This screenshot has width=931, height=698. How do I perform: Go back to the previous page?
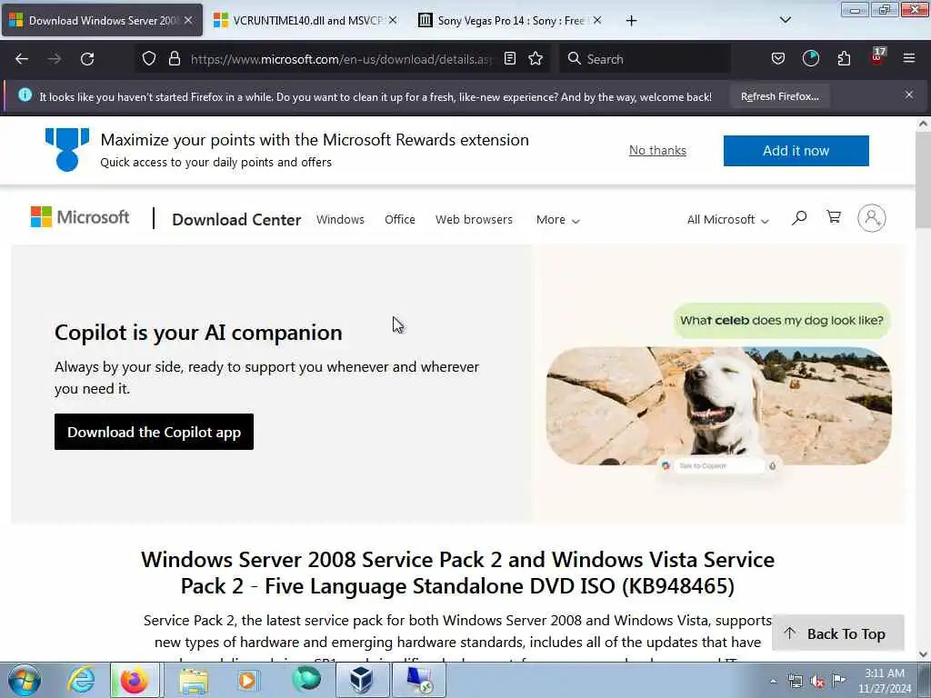pyautogui.click(x=22, y=59)
